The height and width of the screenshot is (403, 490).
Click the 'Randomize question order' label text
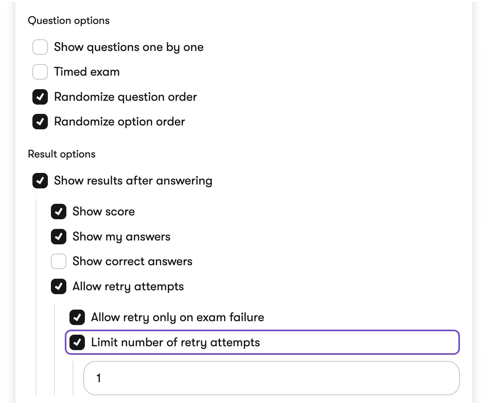[125, 97]
